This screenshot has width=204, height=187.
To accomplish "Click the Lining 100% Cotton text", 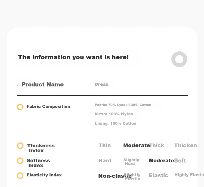I will click(x=116, y=123).
